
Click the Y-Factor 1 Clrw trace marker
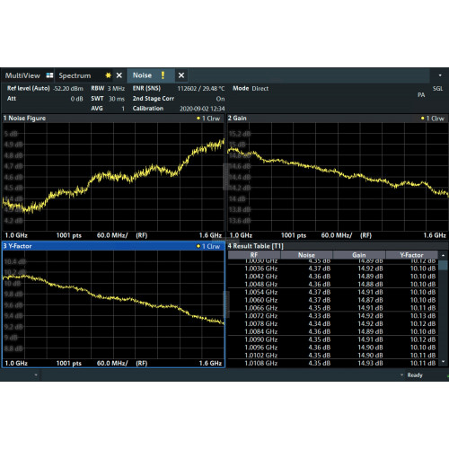click(208, 246)
